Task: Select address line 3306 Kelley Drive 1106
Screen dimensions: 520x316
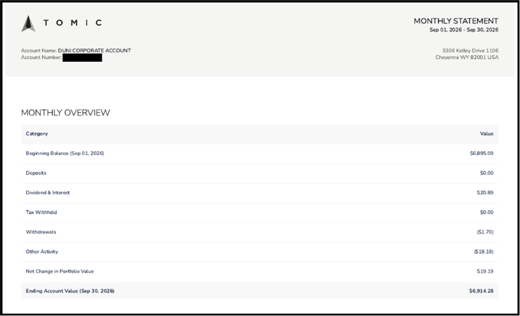Action: [470, 51]
